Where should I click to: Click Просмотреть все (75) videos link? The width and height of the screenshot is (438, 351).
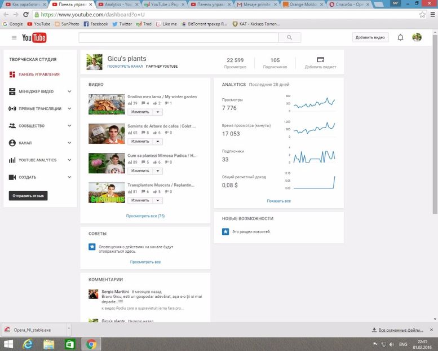point(145,216)
